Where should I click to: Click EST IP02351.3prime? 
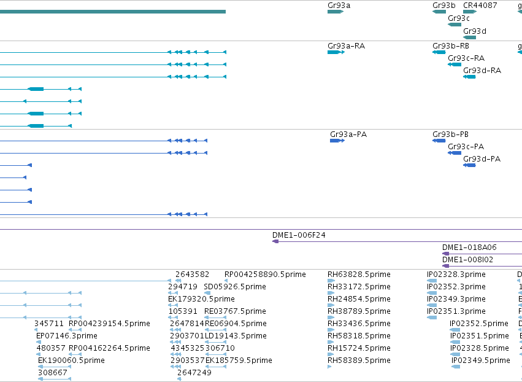432,318
